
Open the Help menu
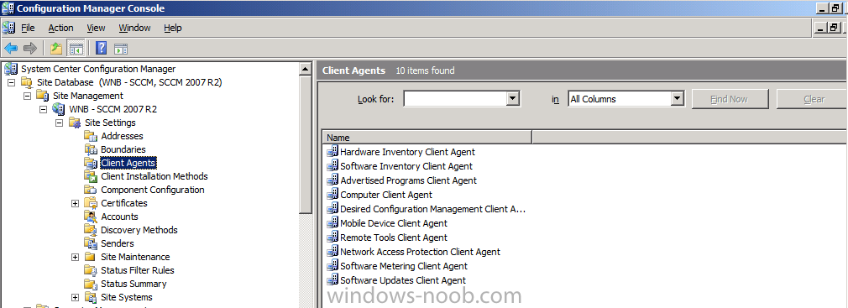coord(172,28)
